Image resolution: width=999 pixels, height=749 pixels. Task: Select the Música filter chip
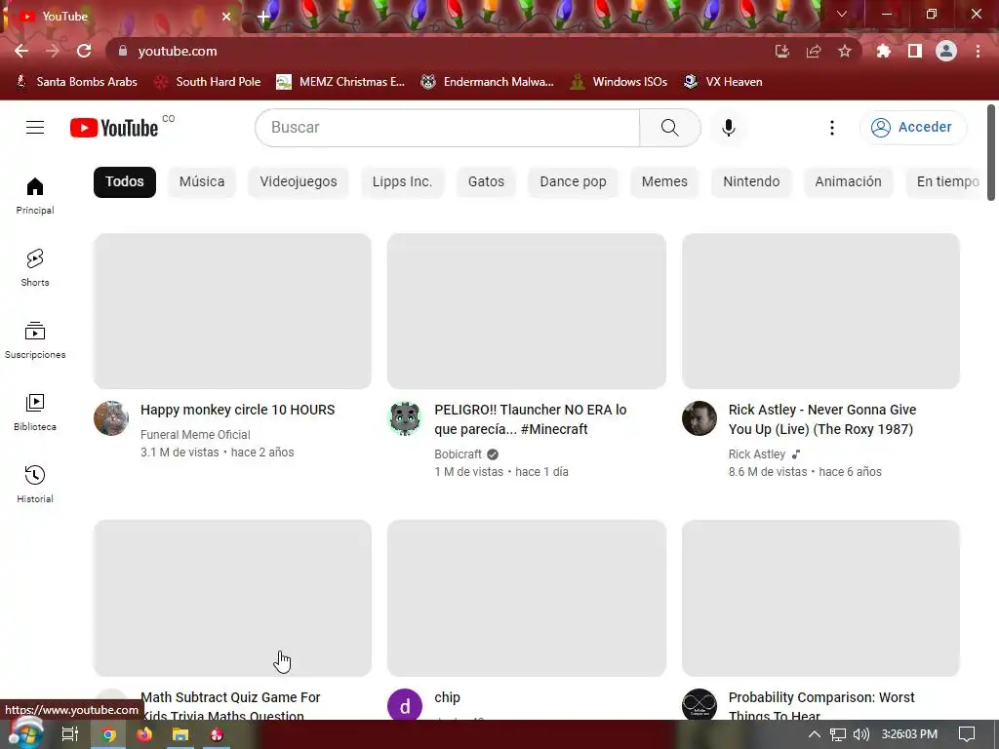click(x=202, y=182)
